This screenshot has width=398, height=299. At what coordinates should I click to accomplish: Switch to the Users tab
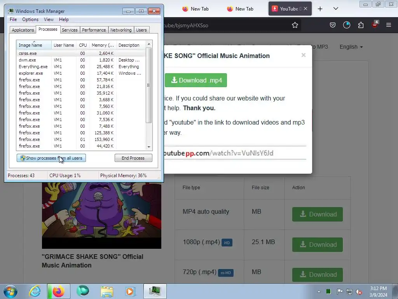coord(141,30)
